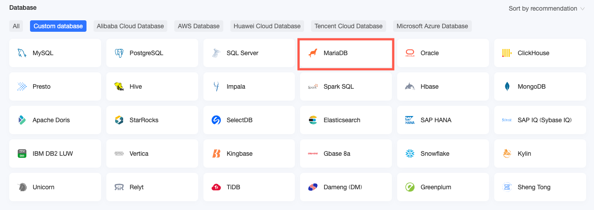Open the Tencent Cloud Database tab

pos(349,26)
